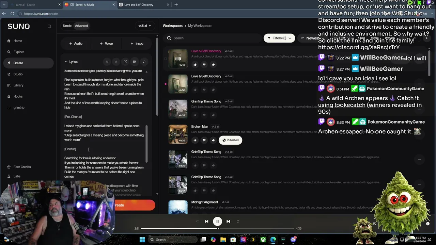Open the Broken Man song title

[x=200, y=127]
